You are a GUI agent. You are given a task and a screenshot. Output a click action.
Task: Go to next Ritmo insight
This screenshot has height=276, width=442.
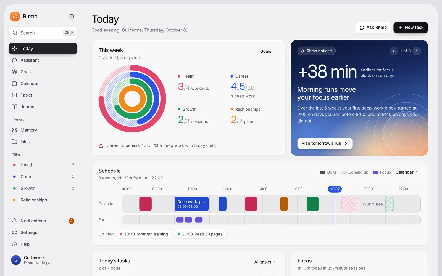pyautogui.click(x=417, y=51)
